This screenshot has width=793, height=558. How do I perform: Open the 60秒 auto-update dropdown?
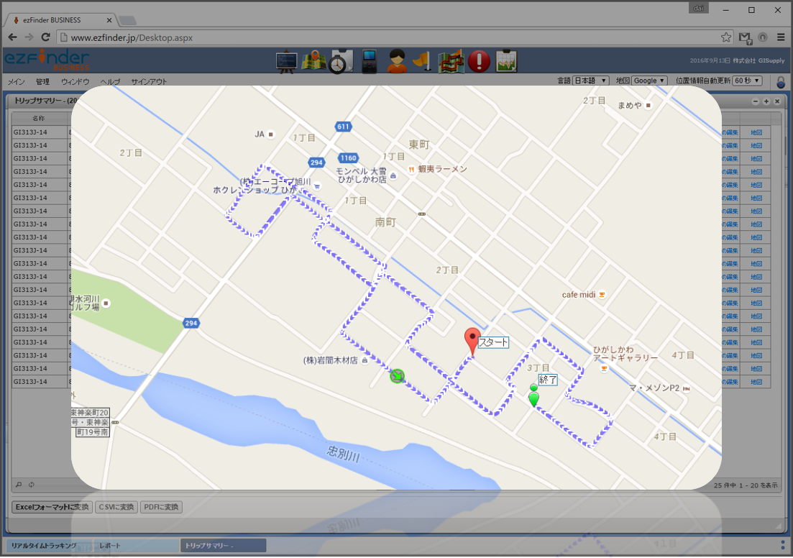pyautogui.click(x=748, y=81)
